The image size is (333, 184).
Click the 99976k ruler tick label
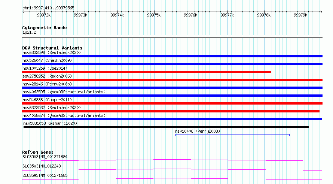click(x=190, y=15)
